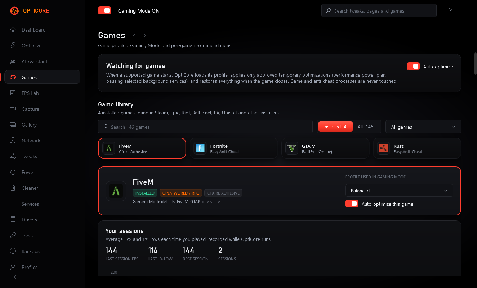Click the Power icon in sidebar
This screenshot has width=477, height=288.
13,172
